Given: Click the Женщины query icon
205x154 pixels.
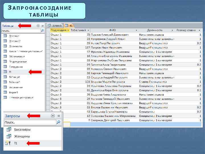Looking at the screenshot, I should (x=9, y=136).
